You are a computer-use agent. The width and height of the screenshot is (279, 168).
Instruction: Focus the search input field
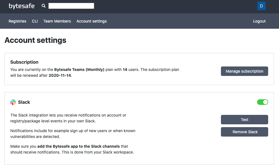coord(71,6)
